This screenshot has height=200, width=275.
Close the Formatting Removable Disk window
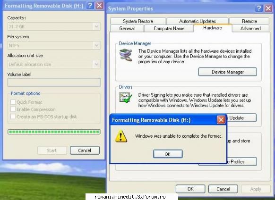click(x=99, y=6)
